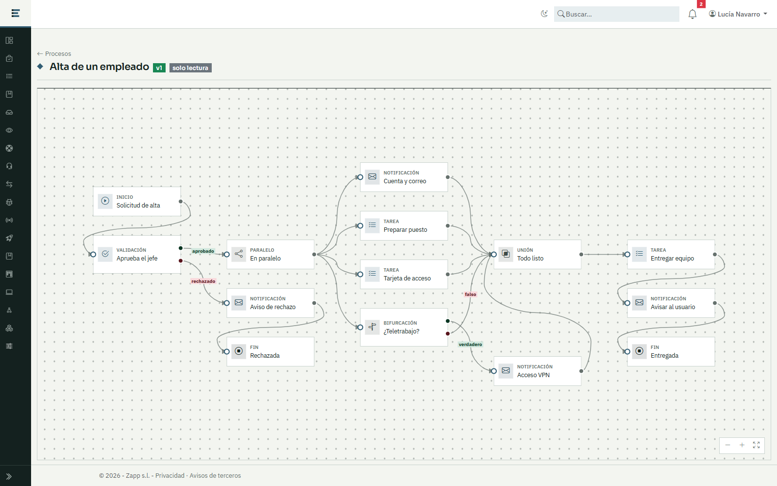Click the Buscar search field
Image resolution: width=777 pixels, height=486 pixels.
[617, 14]
